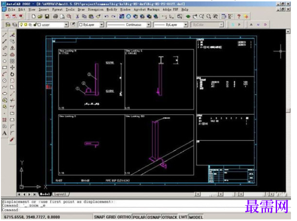
Task: Expand the Continuous linetype dropdown
Action: tap(148, 25)
